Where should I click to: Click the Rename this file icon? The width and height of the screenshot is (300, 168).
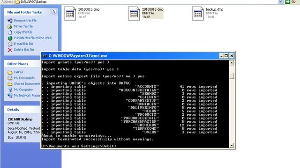10,21
